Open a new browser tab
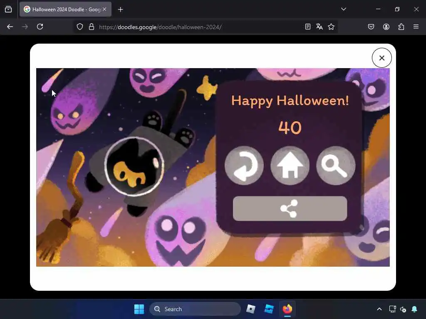Viewport: 426px width, 319px height. (120, 10)
